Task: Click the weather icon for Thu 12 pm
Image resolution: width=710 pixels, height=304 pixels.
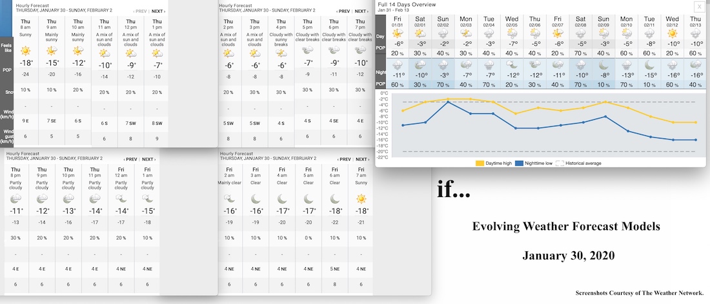Action: [x=131, y=53]
